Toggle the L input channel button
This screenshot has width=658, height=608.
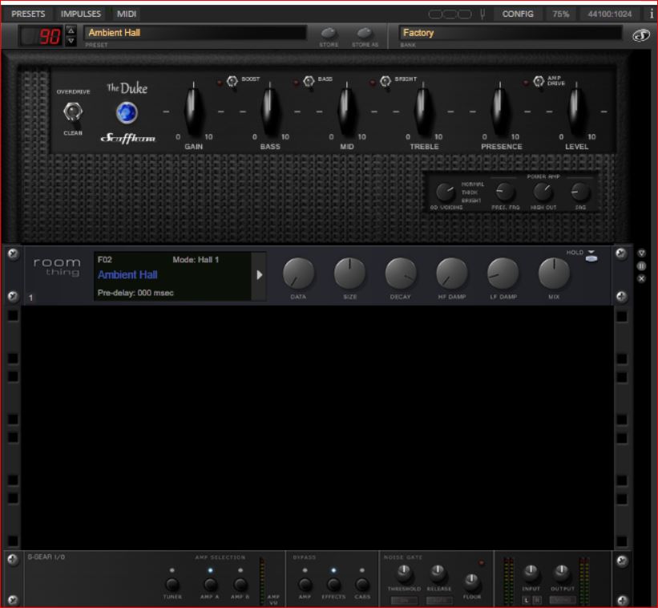pos(527,601)
